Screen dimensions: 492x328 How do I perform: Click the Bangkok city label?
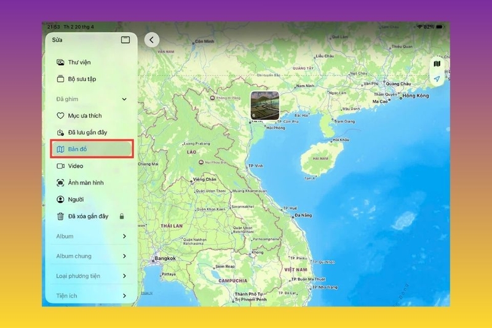[x=165, y=258]
